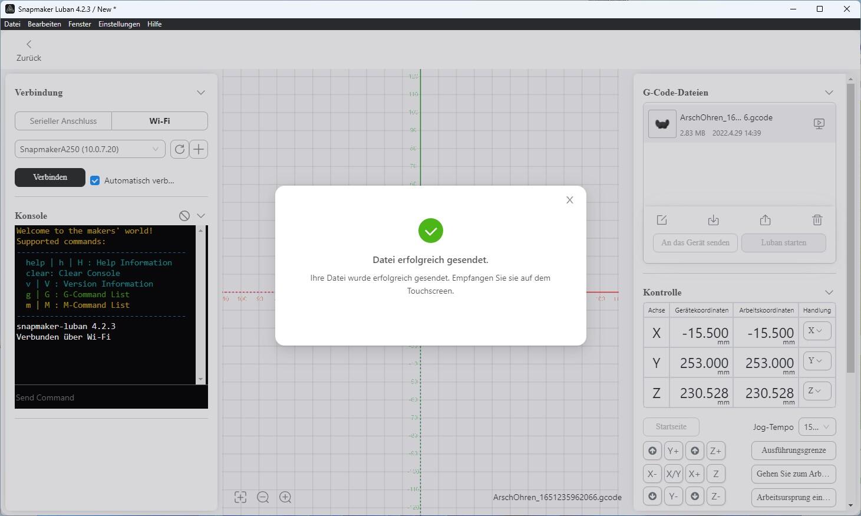Click the Verbinden button
The height and width of the screenshot is (516, 861).
coord(50,178)
